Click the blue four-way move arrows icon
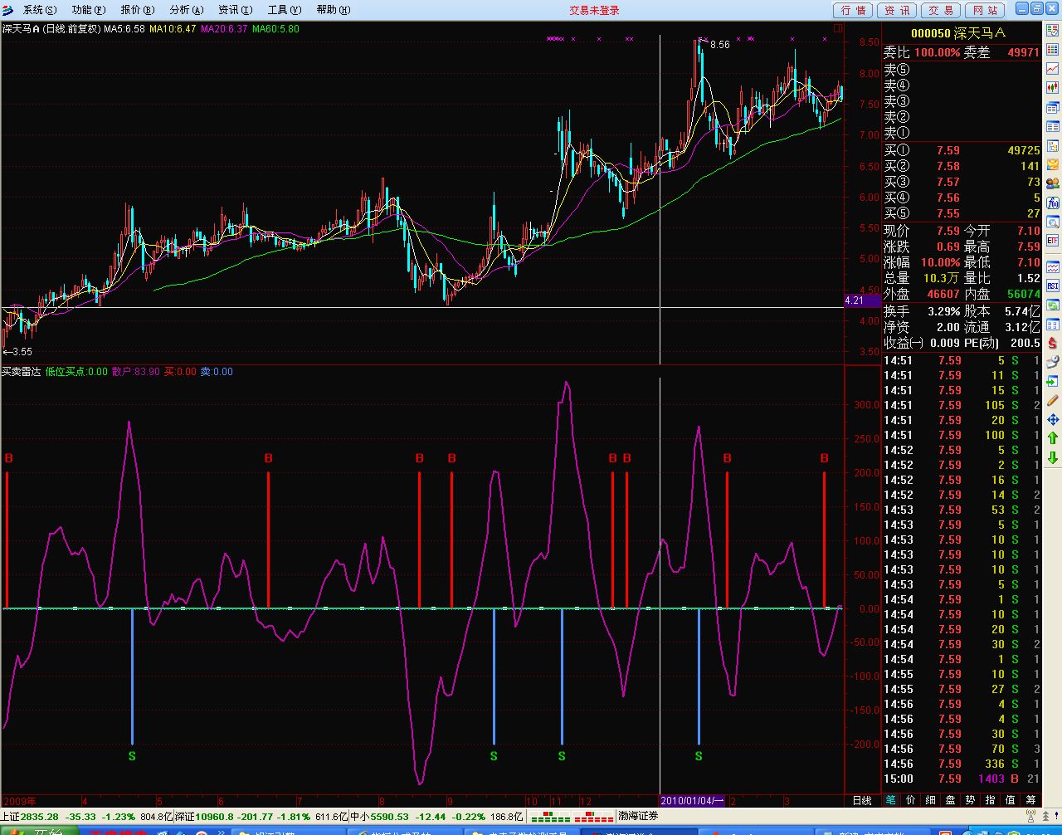The image size is (1062, 835). pyautogui.click(x=1053, y=419)
